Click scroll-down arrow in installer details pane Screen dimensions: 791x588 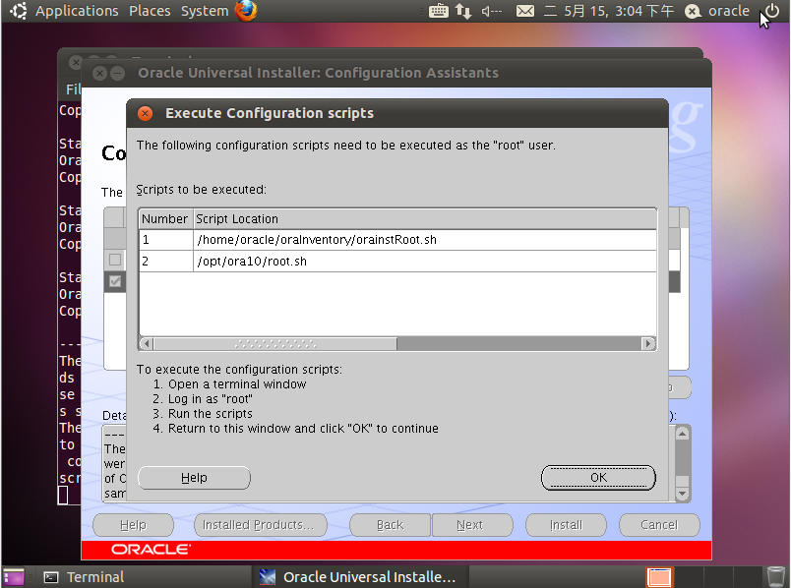pyautogui.click(x=682, y=494)
